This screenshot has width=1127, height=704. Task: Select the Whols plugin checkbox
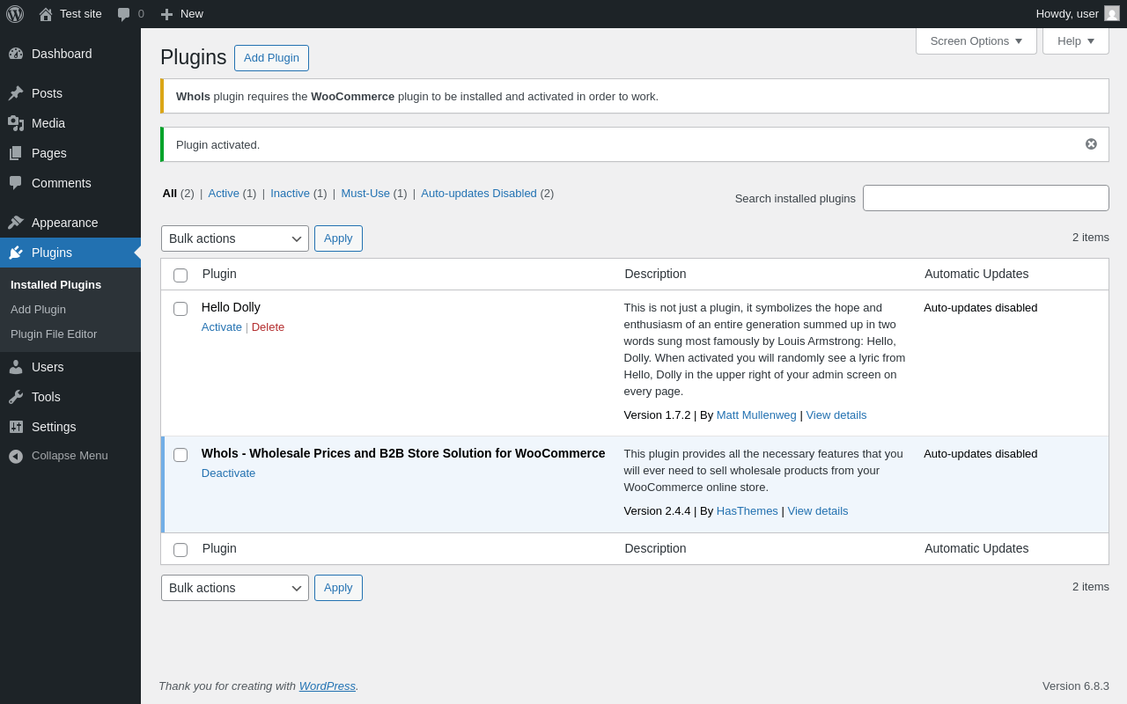180,455
